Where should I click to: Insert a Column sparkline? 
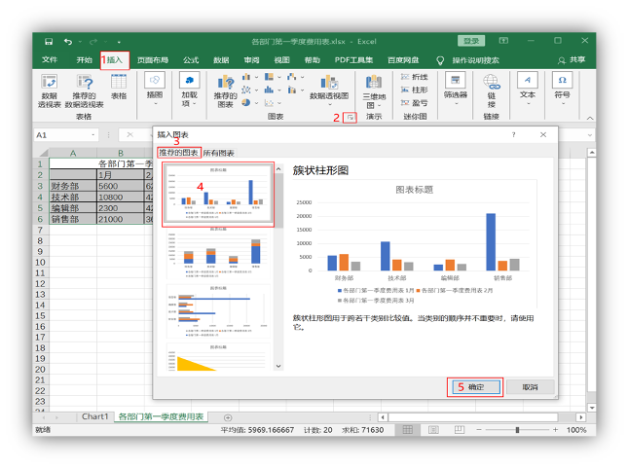[415, 90]
